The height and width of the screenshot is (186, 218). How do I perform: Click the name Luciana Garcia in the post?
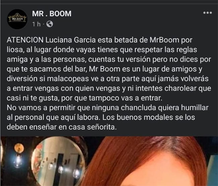pos(71,40)
